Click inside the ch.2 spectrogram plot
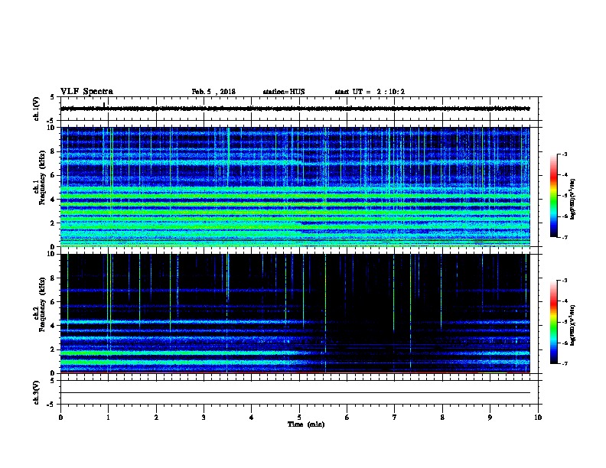This screenshot has height=468, width=606. point(295,314)
